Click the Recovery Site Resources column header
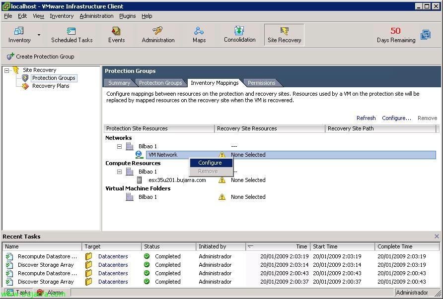This screenshot has width=443, height=299. pos(270,128)
